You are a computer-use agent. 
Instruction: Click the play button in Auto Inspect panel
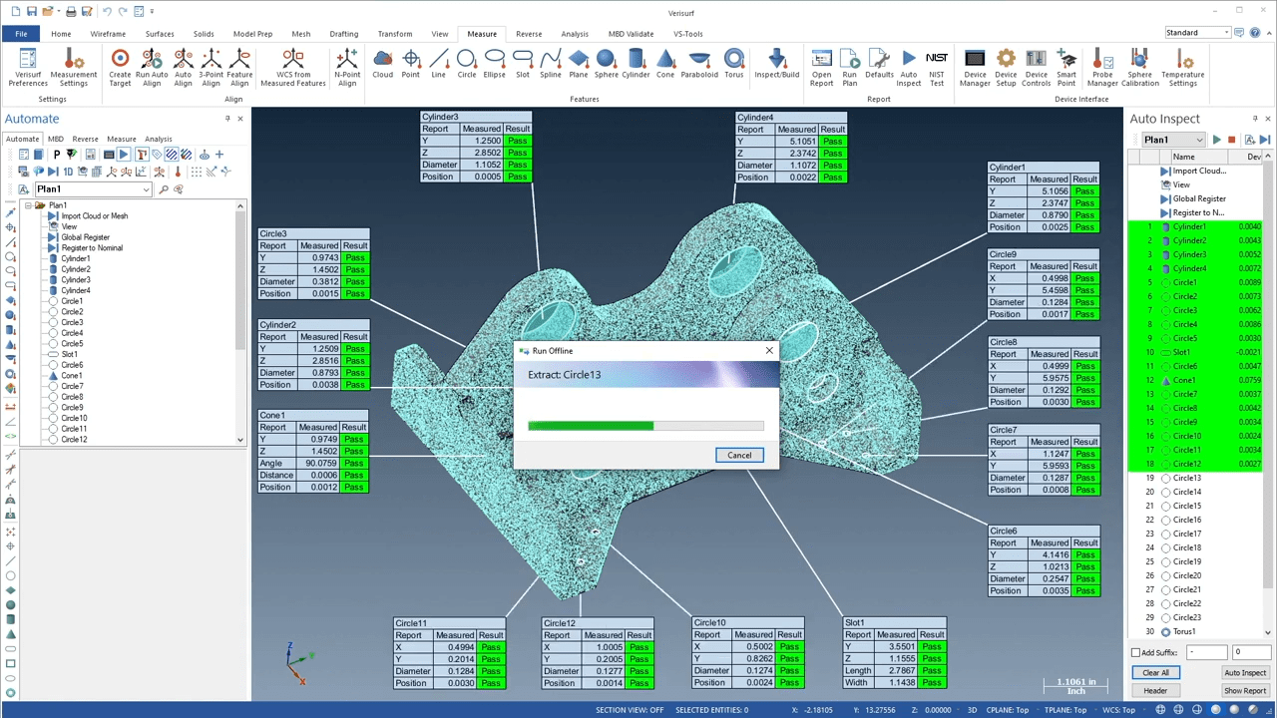(x=1217, y=141)
